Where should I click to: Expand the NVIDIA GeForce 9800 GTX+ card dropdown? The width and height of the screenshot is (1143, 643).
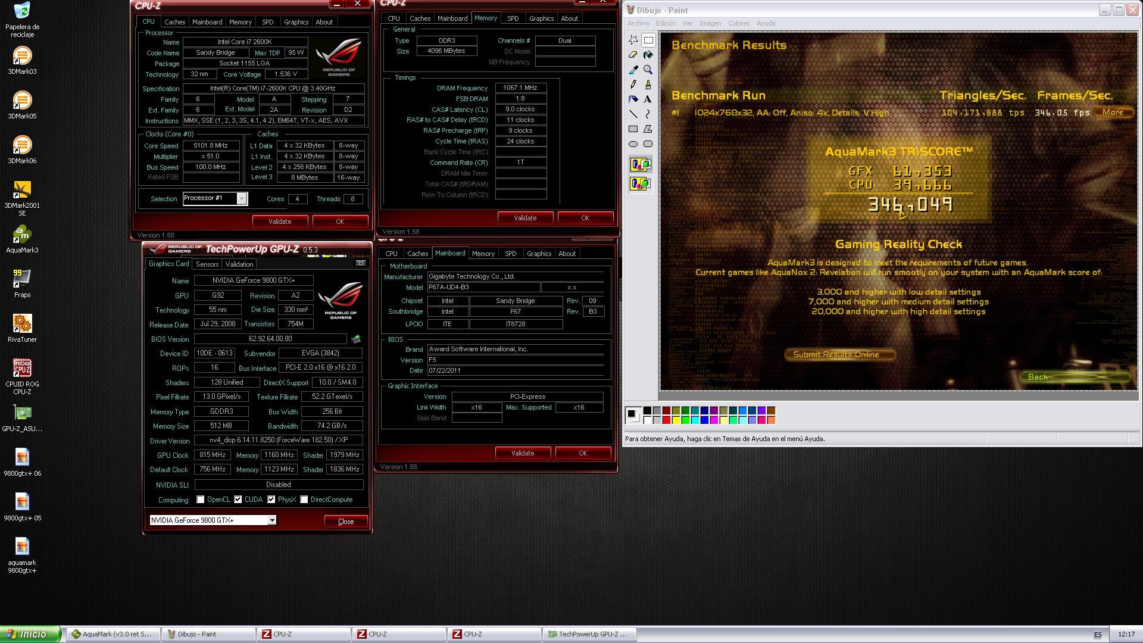[272, 520]
